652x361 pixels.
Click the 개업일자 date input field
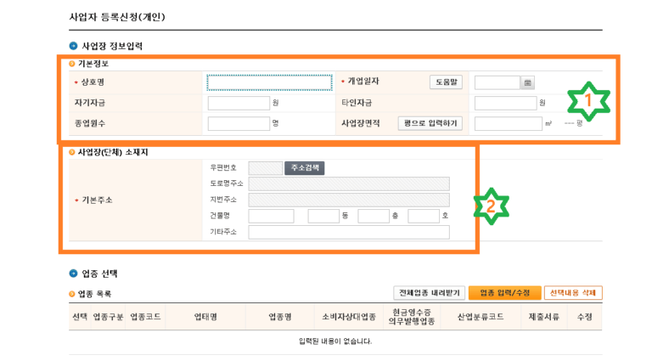497,82
